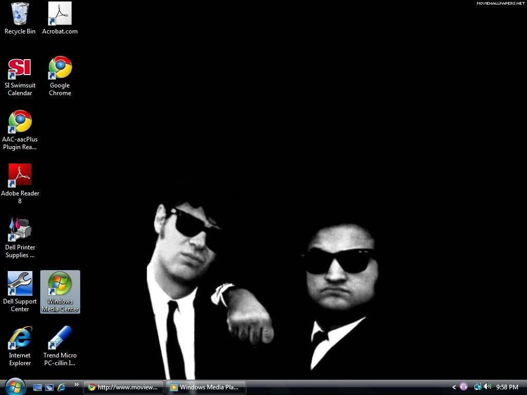This screenshot has height=395, width=527.
Task: Click Show Desktop in Quick Launch
Action: tap(38, 387)
